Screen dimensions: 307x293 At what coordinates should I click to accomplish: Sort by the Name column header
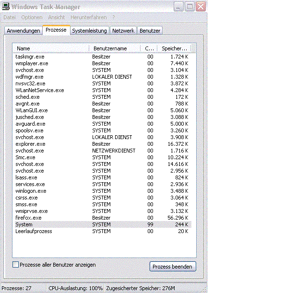[x=51, y=48]
